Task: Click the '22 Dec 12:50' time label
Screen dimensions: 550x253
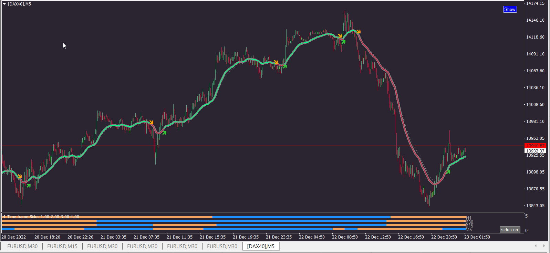Action: tap(378, 237)
